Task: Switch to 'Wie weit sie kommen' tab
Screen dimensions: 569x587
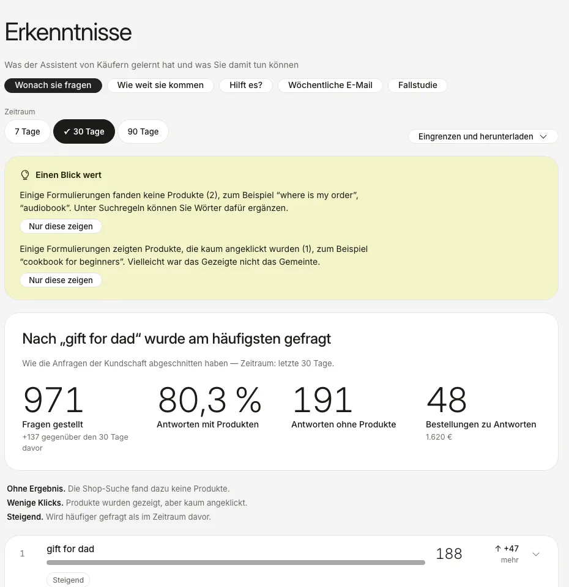Action: [160, 86]
